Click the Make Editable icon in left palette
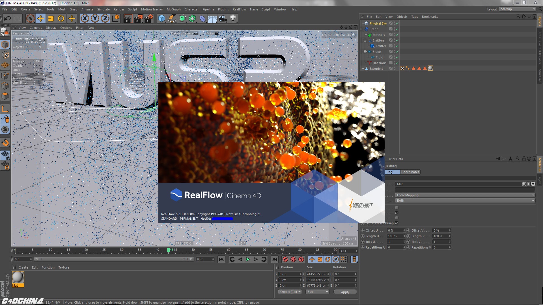 [5, 32]
